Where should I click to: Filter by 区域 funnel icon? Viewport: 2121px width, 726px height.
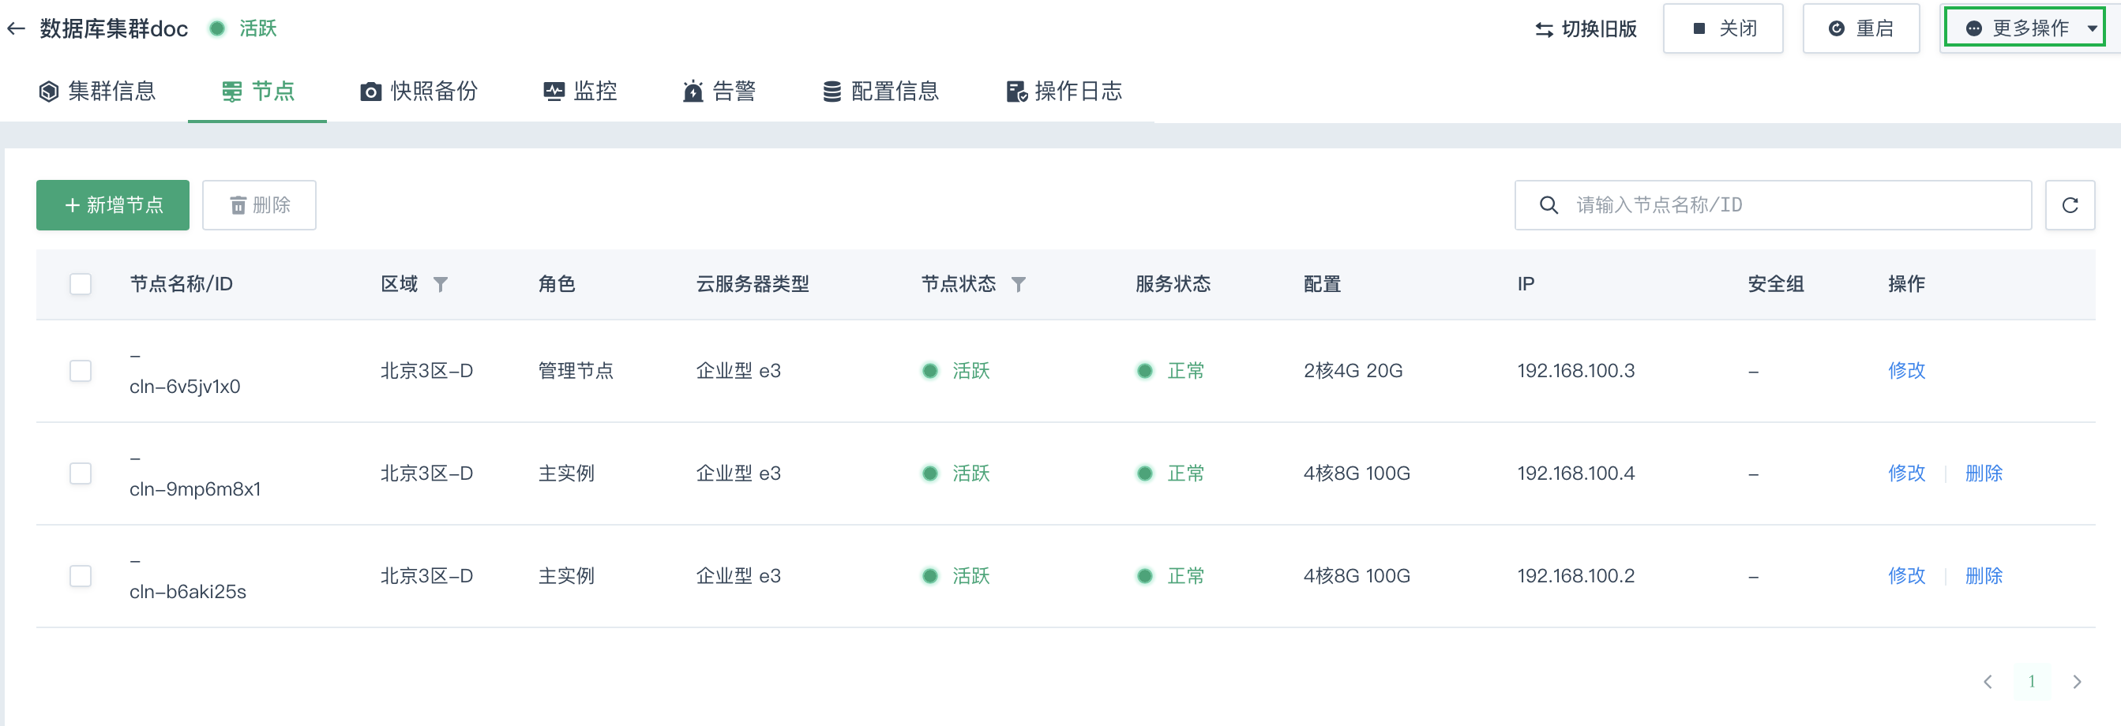coord(441,285)
